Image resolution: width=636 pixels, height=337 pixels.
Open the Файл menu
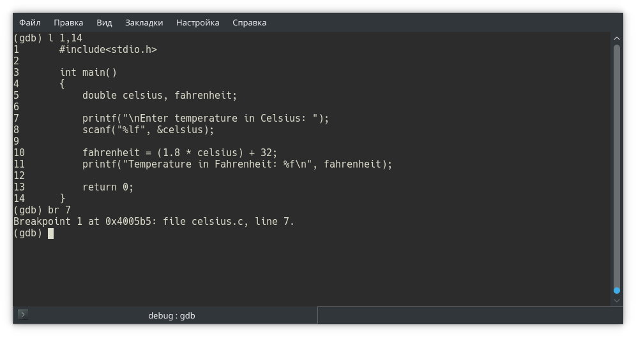click(30, 22)
